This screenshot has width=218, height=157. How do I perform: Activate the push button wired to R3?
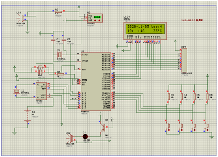(x=168, y=126)
